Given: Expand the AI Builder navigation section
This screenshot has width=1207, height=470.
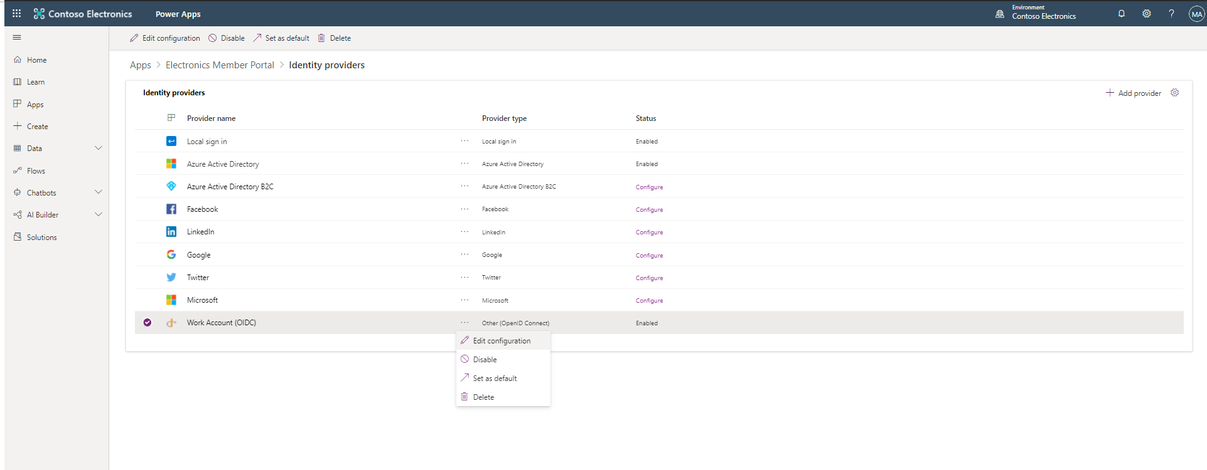Looking at the screenshot, I should tap(98, 214).
